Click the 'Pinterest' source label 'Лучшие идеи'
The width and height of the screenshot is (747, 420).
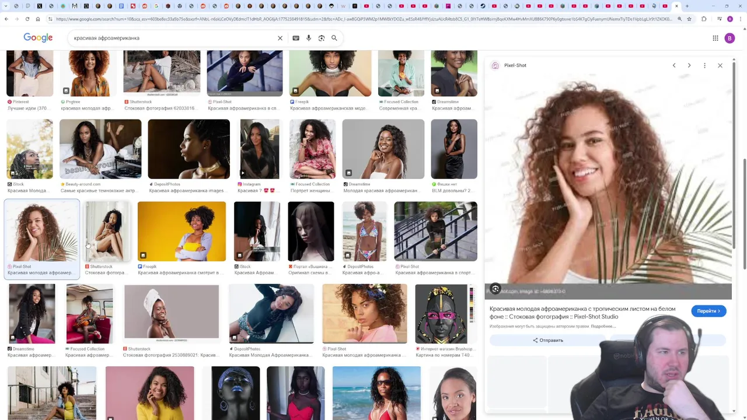pos(29,105)
